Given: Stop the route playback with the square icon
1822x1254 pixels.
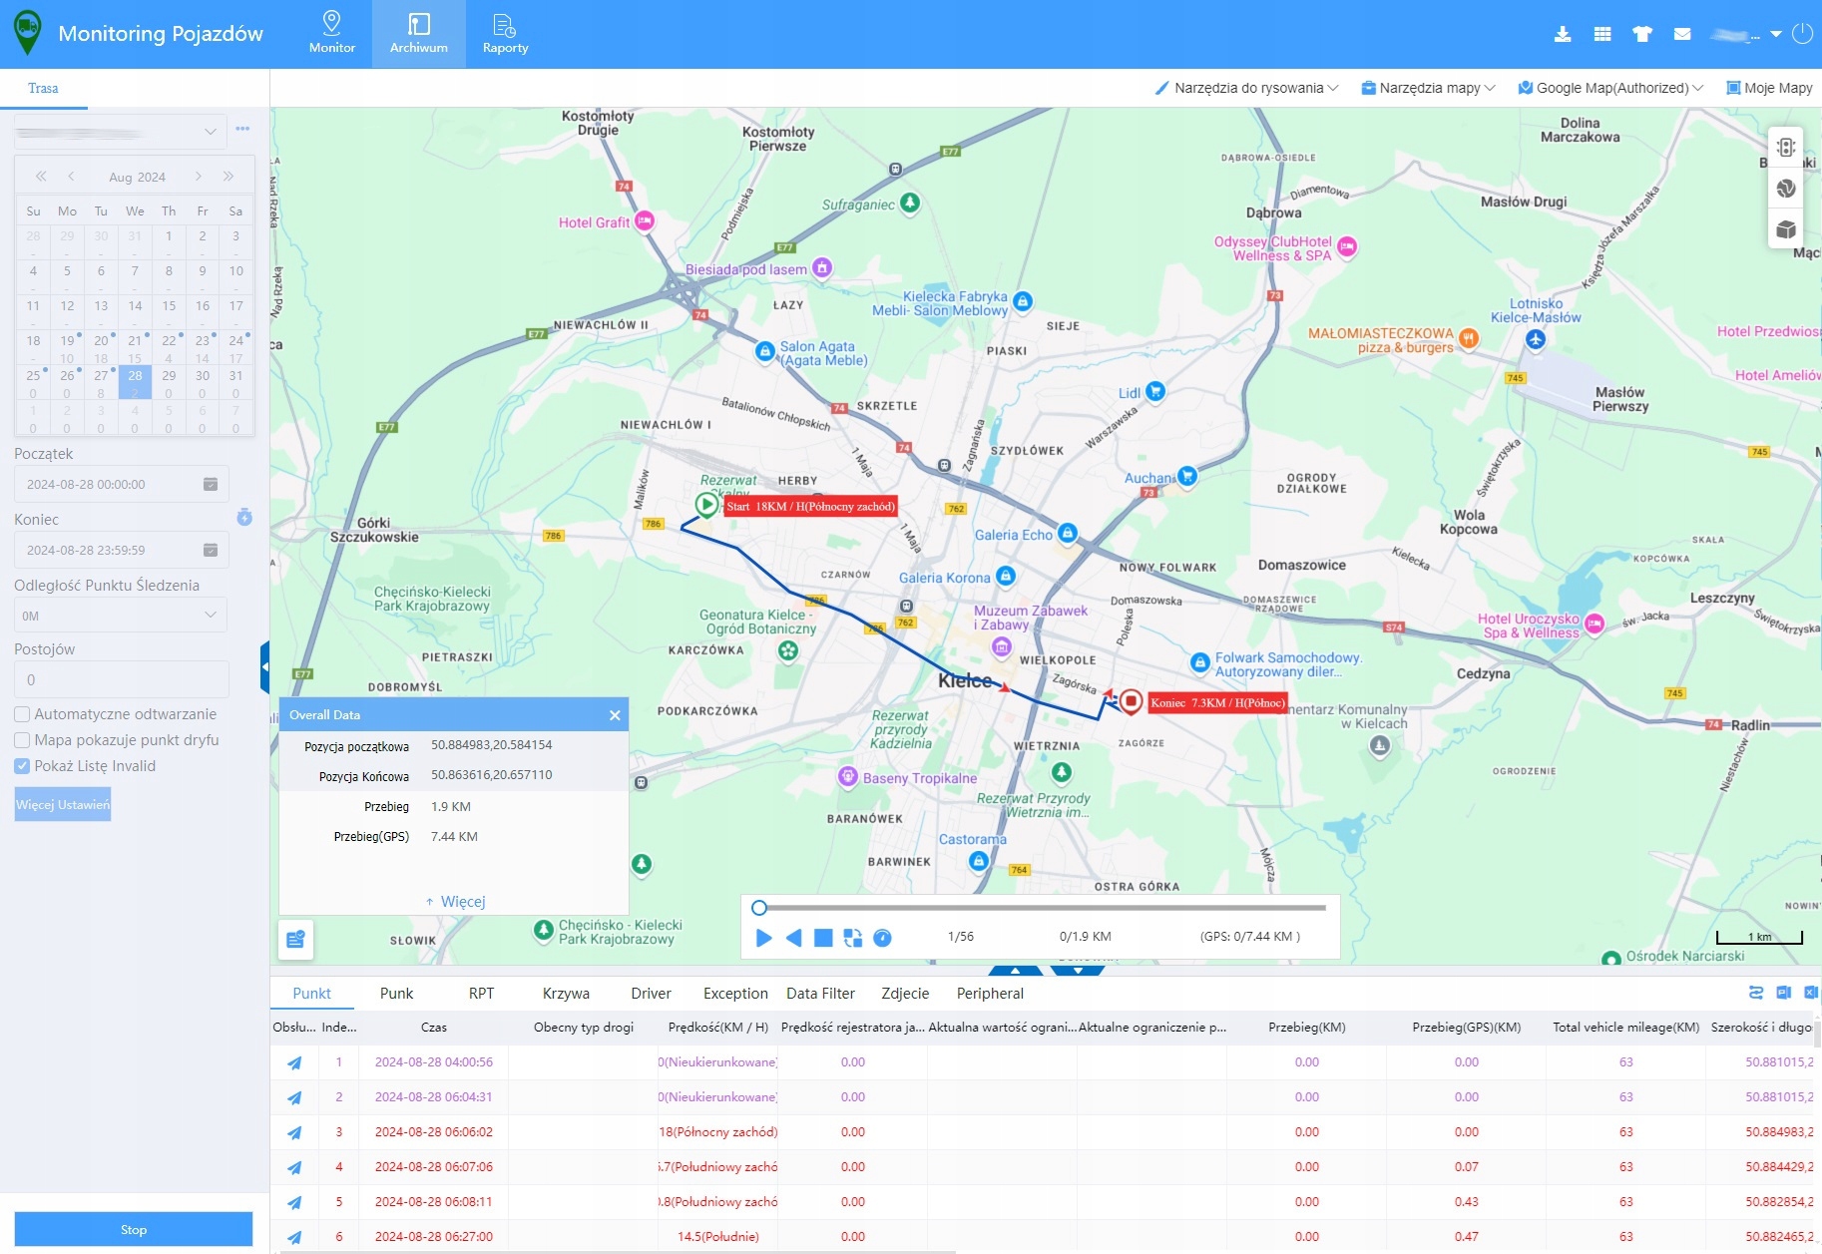Looking at the screenshot, I should (x=822, y=938).
